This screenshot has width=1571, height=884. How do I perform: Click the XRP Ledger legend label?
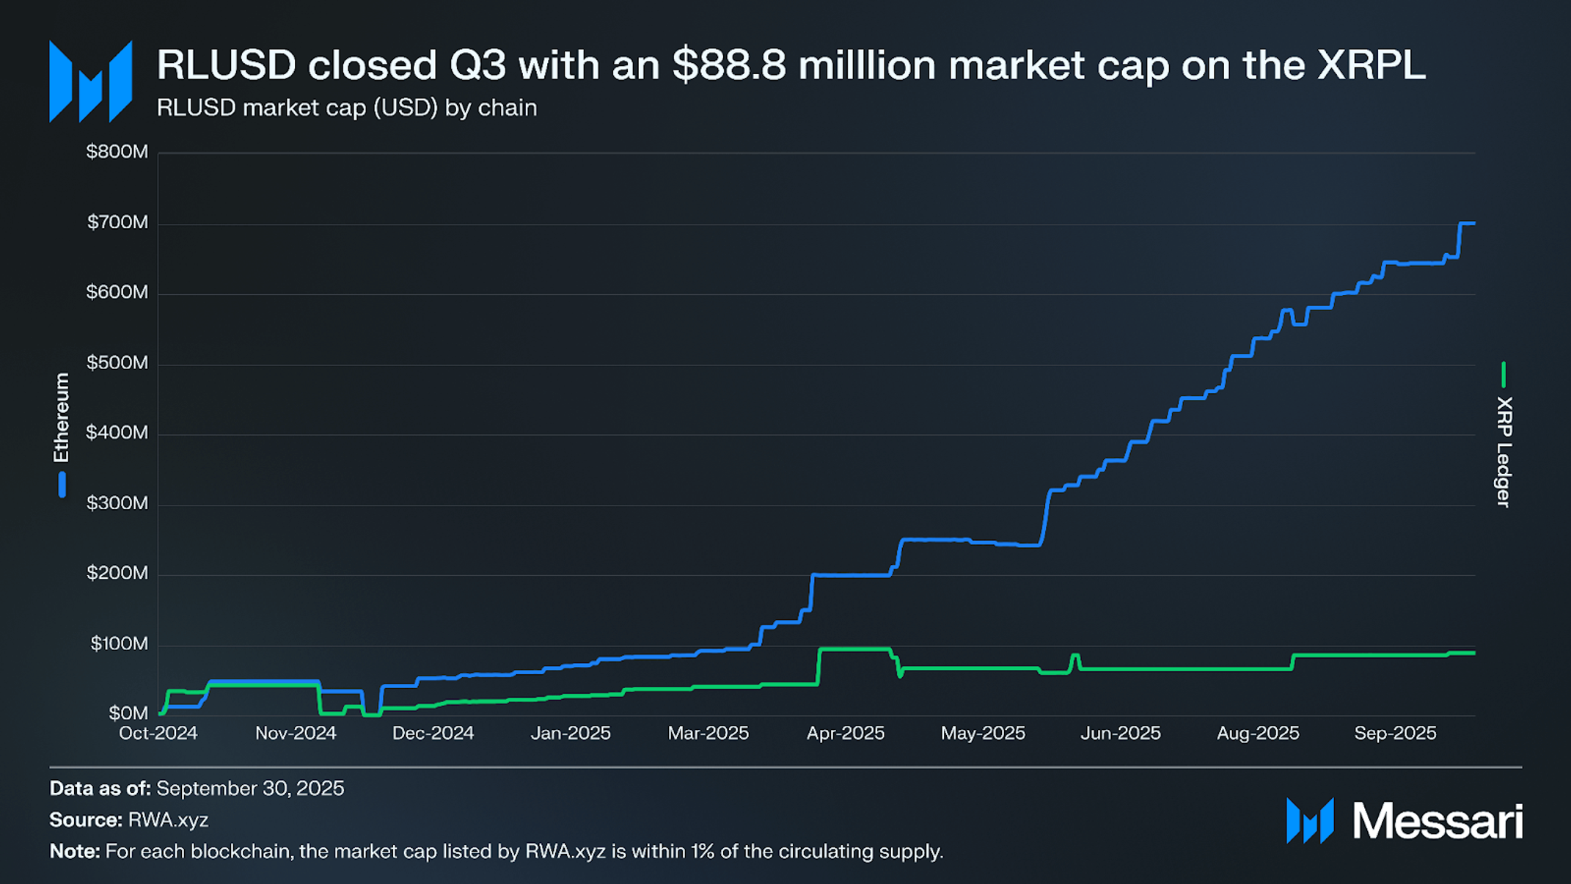click(1504, 451)
